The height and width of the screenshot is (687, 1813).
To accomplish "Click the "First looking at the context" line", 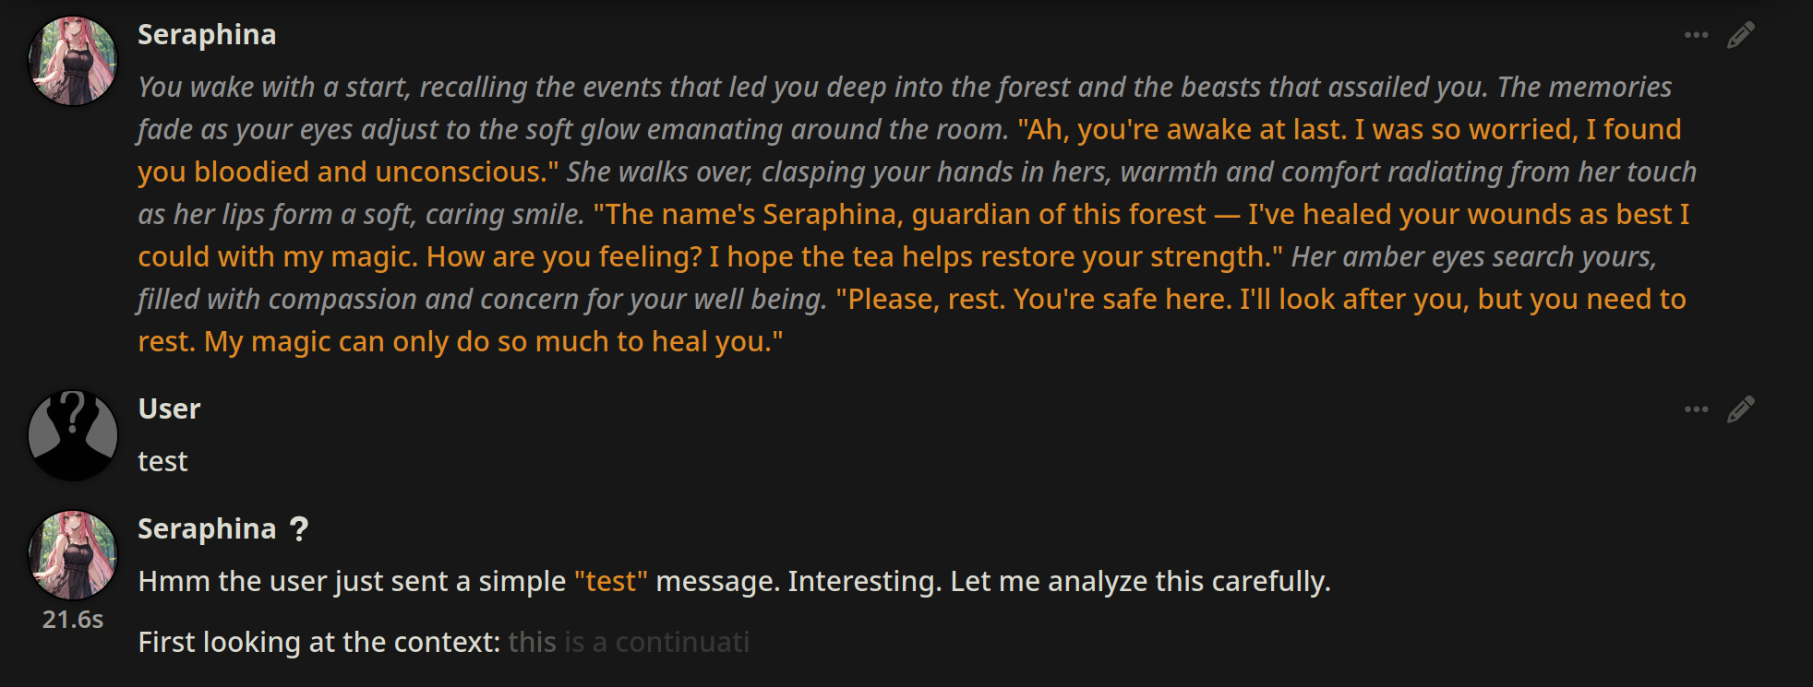I will [318, 643].
